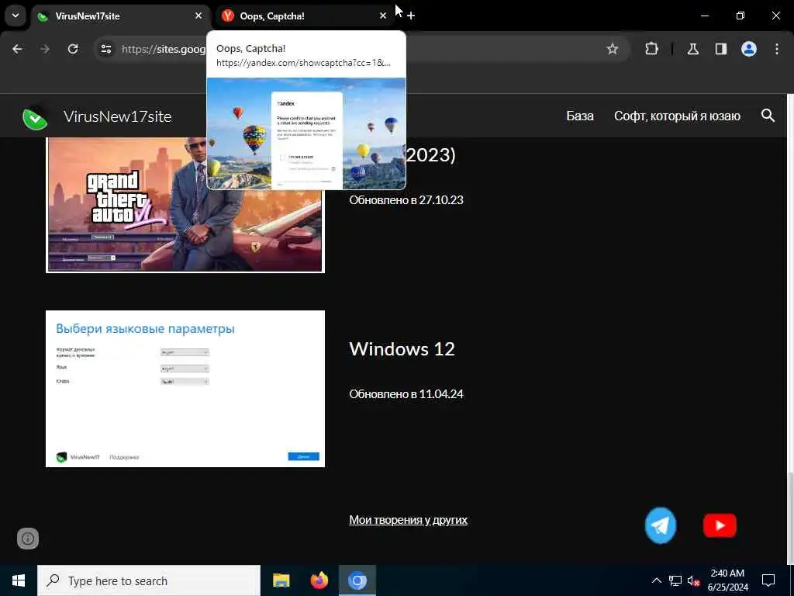Open File Explorer from taskbar
The height and width of the screenshot is (596, 794).
(x=281, y=580)
